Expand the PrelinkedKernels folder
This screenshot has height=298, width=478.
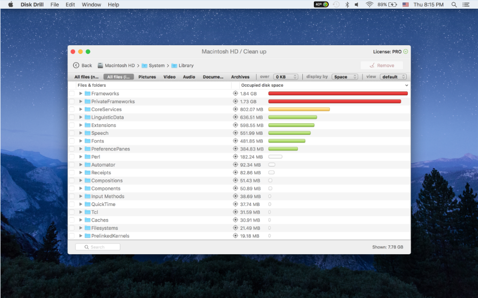(81, 236)
